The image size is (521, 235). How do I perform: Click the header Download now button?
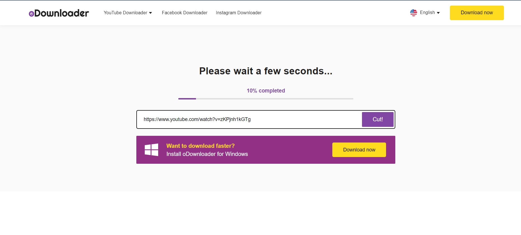pos(477,13)
